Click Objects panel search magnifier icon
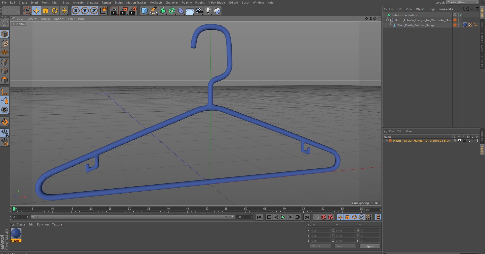The height and width of the screenshot is (254, 485). click(x=463, y=9)
